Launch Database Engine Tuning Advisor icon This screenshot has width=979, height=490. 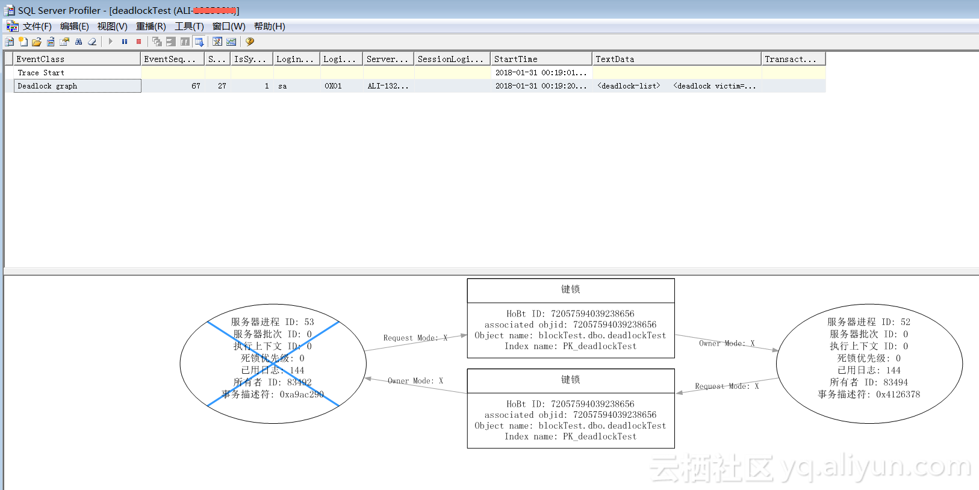217,42
